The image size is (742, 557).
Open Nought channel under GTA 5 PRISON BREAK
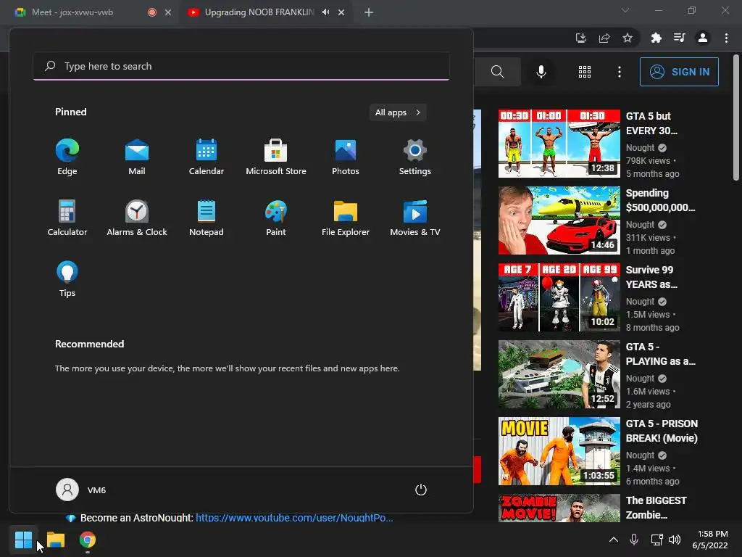(x=640, y=455)
